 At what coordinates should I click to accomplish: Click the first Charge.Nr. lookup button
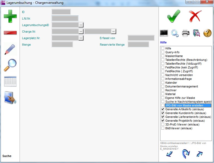(x=81, y=32)
